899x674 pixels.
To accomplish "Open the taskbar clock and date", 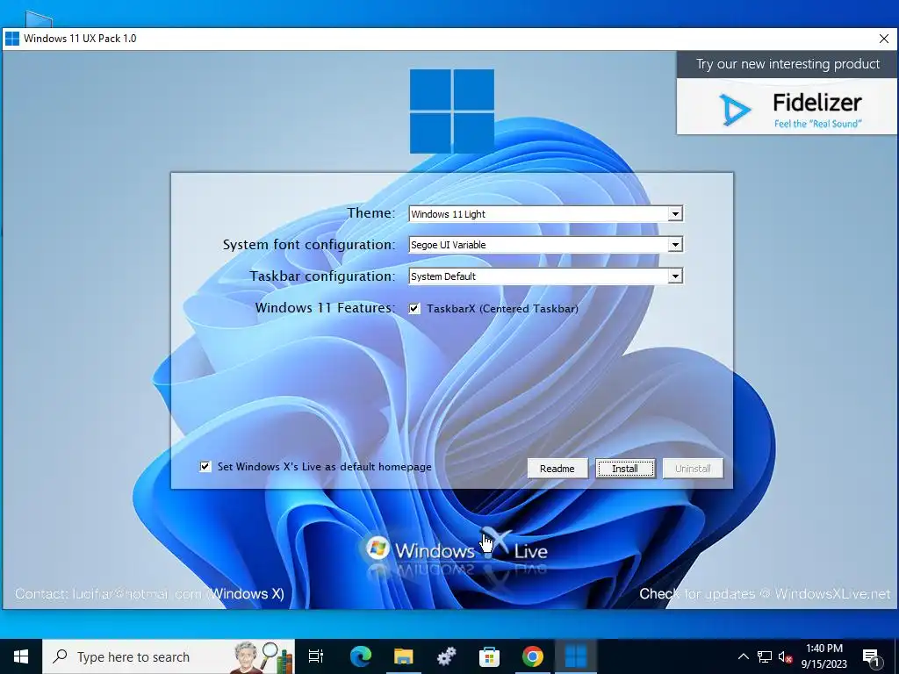I will pyautogui.click(x=823, y=656).
